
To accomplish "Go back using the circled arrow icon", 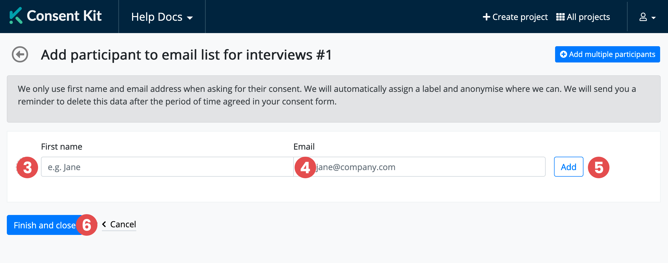I will 20,54.
